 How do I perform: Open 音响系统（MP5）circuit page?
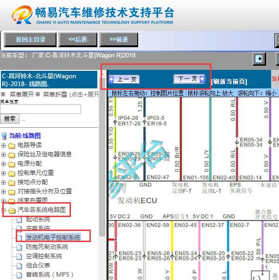coord(50,274)
